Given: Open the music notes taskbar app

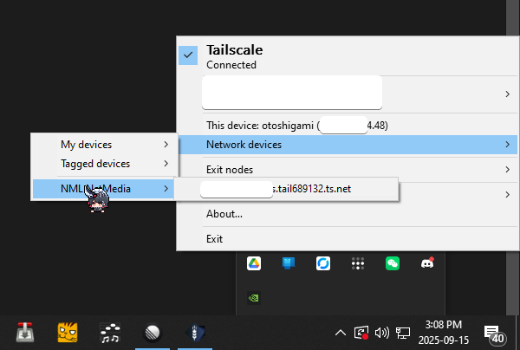Looking at the screenshot, I should point(110,333).
